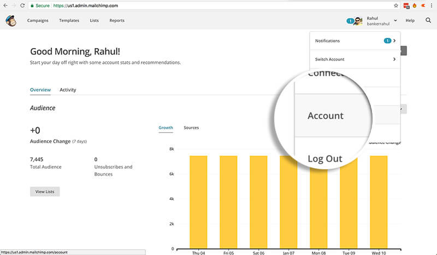Click the Help link in header
Image resolution: width=437 pixels, height=255 pixels.
410,20
